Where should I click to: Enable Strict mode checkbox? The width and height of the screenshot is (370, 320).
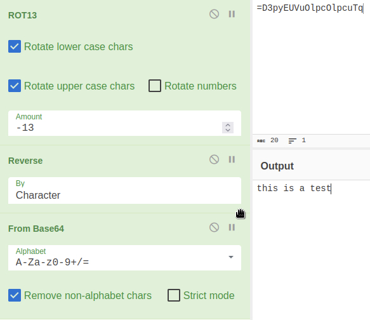coord(174,295)
